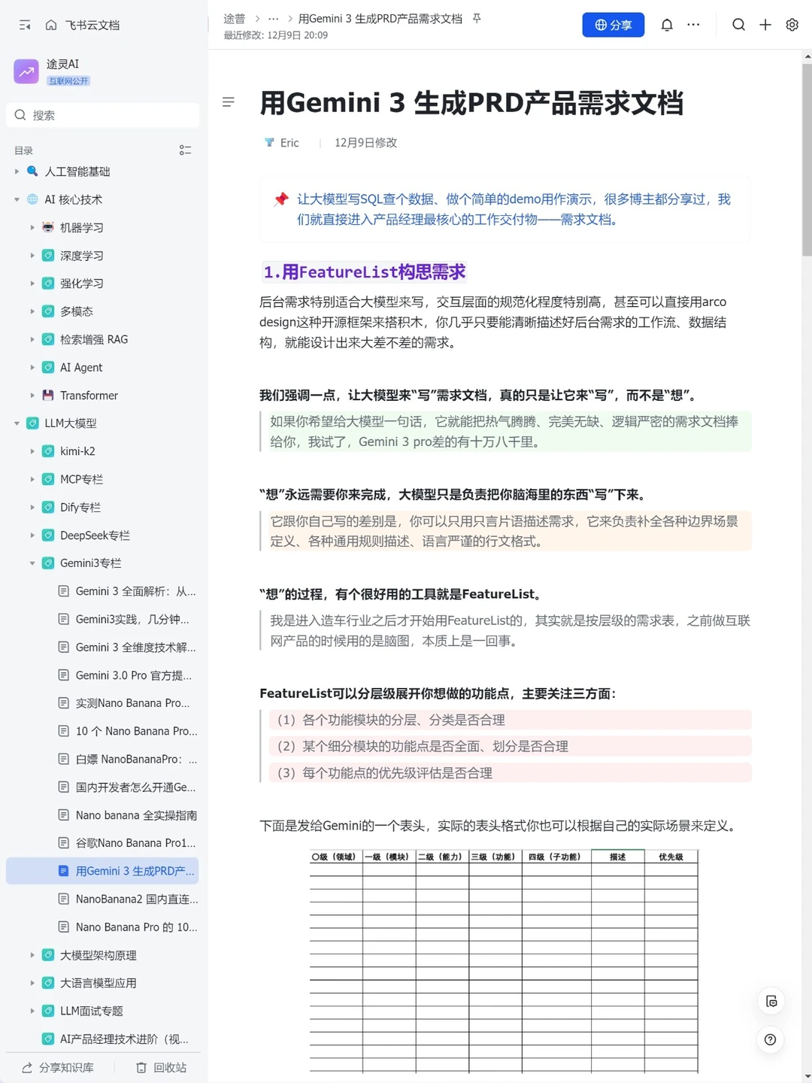The image size is (812, 1083).
Task: Expand the kimi-k2 node arrow
Action: 32,451
